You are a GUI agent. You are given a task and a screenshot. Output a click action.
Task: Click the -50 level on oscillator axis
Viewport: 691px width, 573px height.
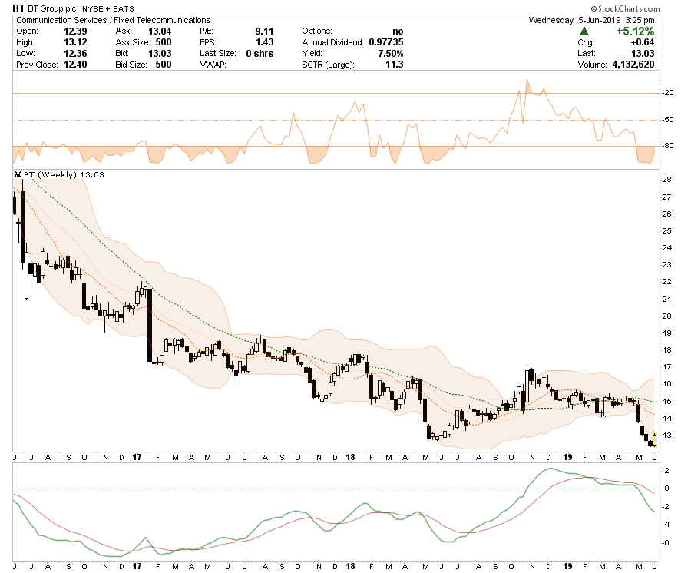[x=669, y=120]
